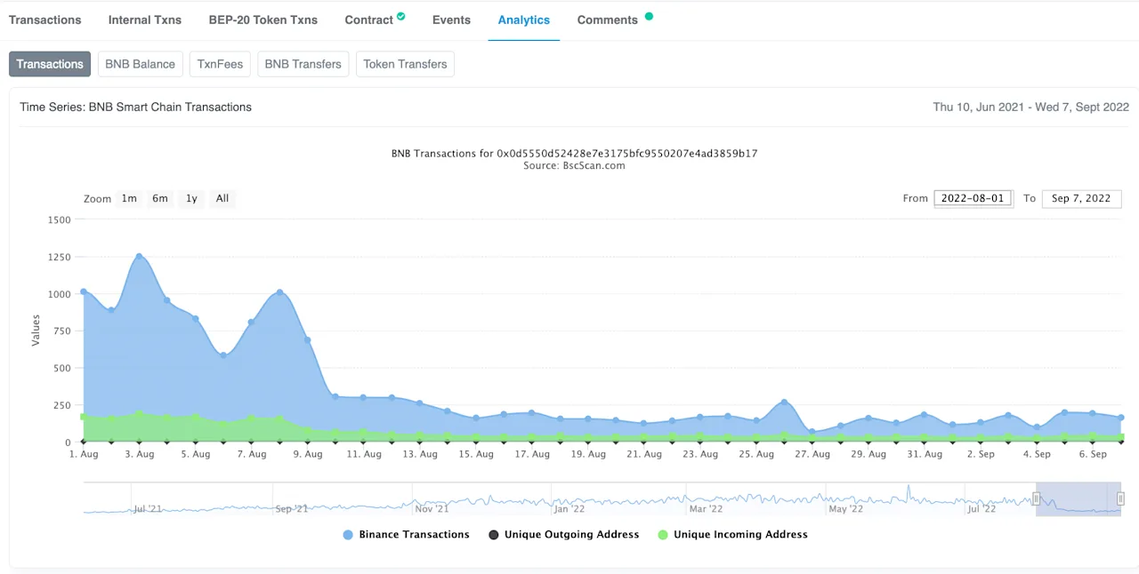Click the left navigator range handle

(1036, 498)
